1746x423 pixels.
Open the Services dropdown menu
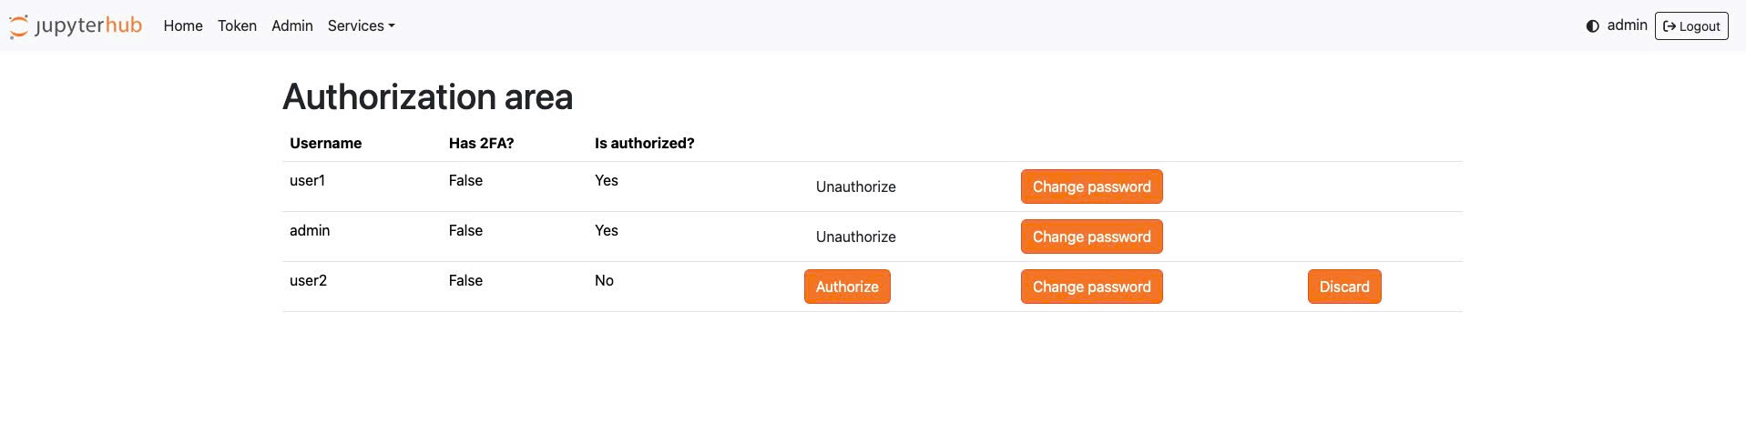click(361, 25)
